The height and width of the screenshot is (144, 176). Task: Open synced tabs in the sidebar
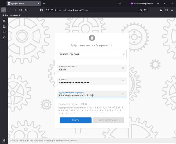pos(4,26)
